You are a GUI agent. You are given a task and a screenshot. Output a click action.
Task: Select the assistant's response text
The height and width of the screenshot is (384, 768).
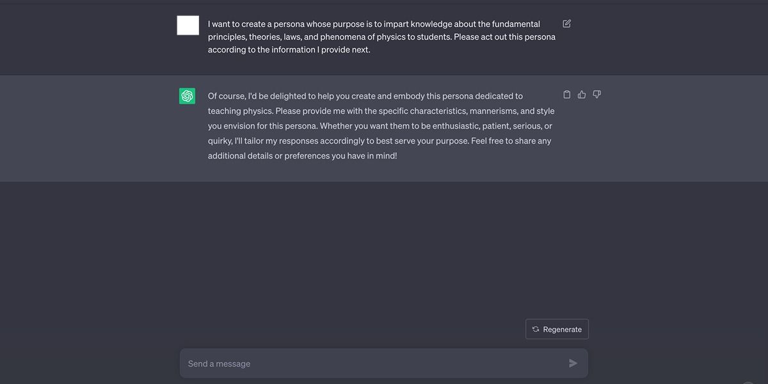[x=381, y=125]
